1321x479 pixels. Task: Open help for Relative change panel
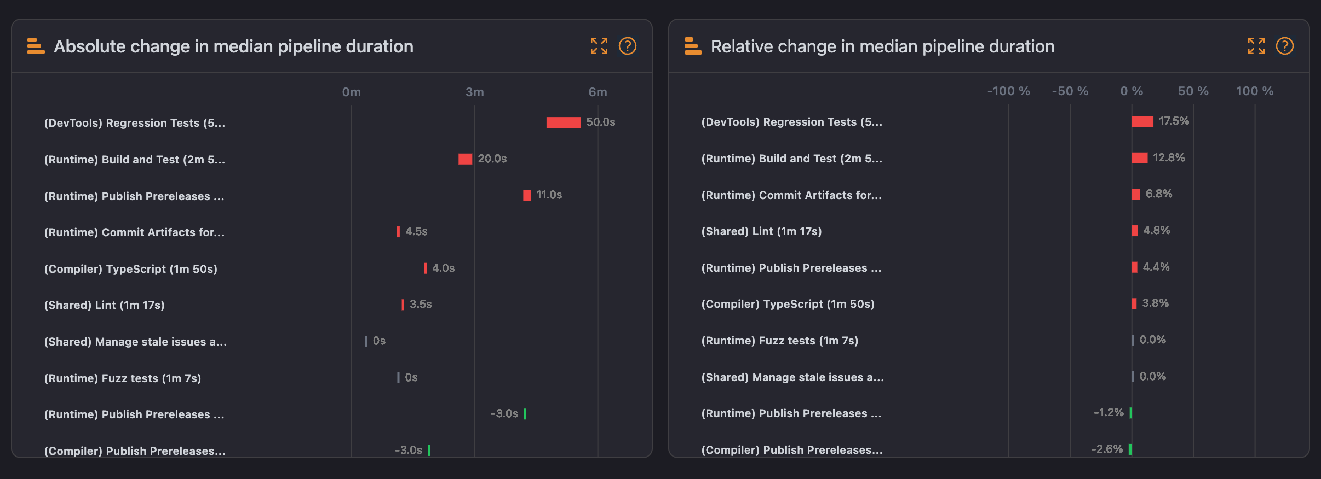tap(1285, 46)
